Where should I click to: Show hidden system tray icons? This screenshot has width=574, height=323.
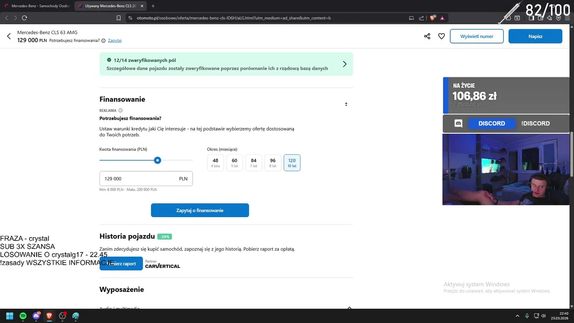(x=517, y=316)
